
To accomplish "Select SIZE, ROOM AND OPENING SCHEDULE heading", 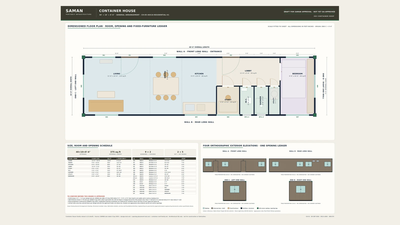I will click(x=90, y=145).
